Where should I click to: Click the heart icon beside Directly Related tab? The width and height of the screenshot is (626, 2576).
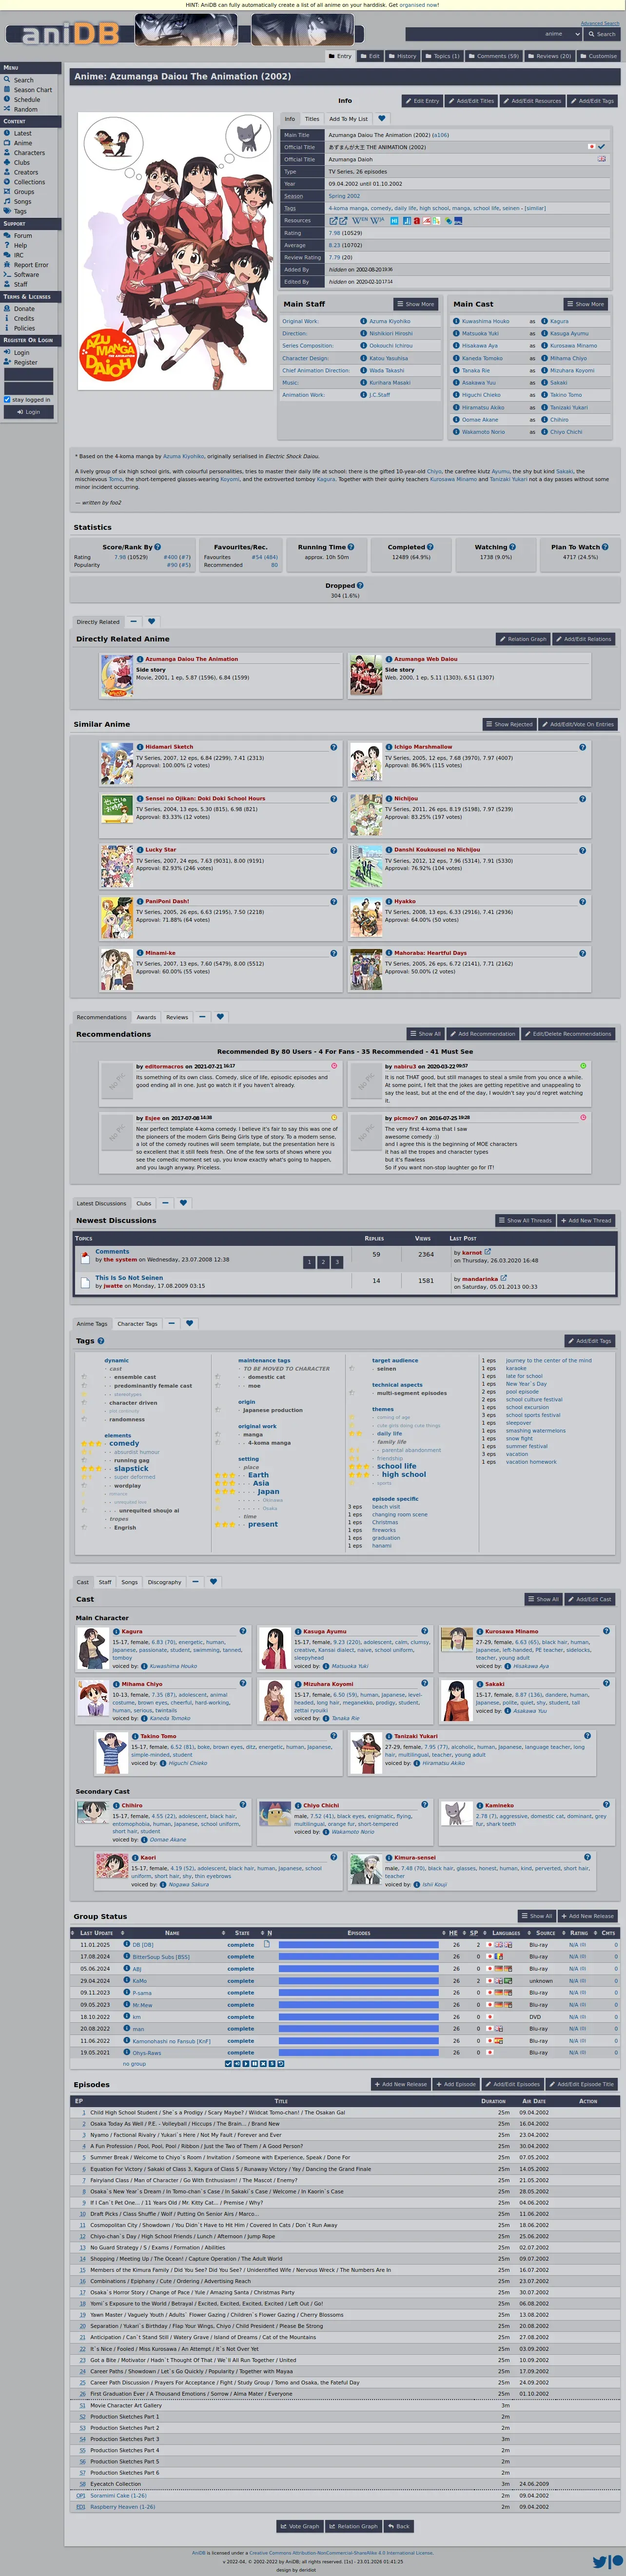(151, 621)
